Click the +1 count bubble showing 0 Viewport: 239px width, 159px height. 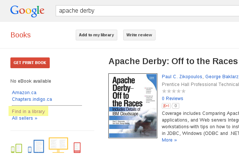(x=176, y=106)
